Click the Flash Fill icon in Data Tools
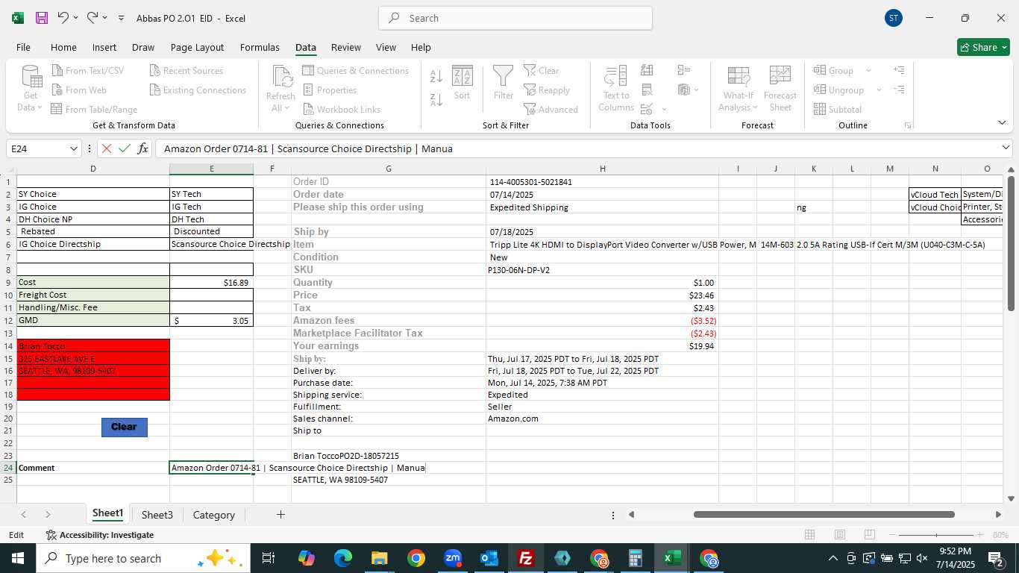The height and width of the screenshot is (573, 1019). point(647,70)
